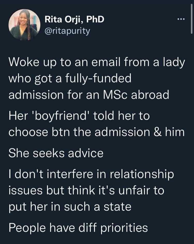The height and width of the screenshot is (244, 194).
Task: Click the line 'I don't interfere in relationship'
Action: tap(91, 174)
